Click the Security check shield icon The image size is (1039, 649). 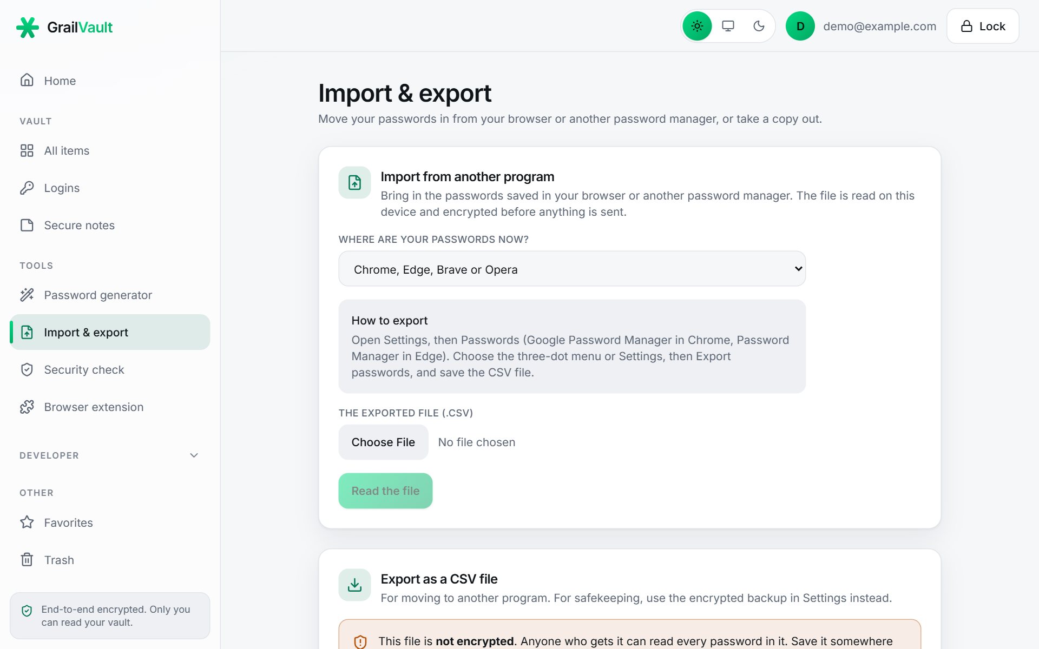pyautogui.click(x=27, y=369)
